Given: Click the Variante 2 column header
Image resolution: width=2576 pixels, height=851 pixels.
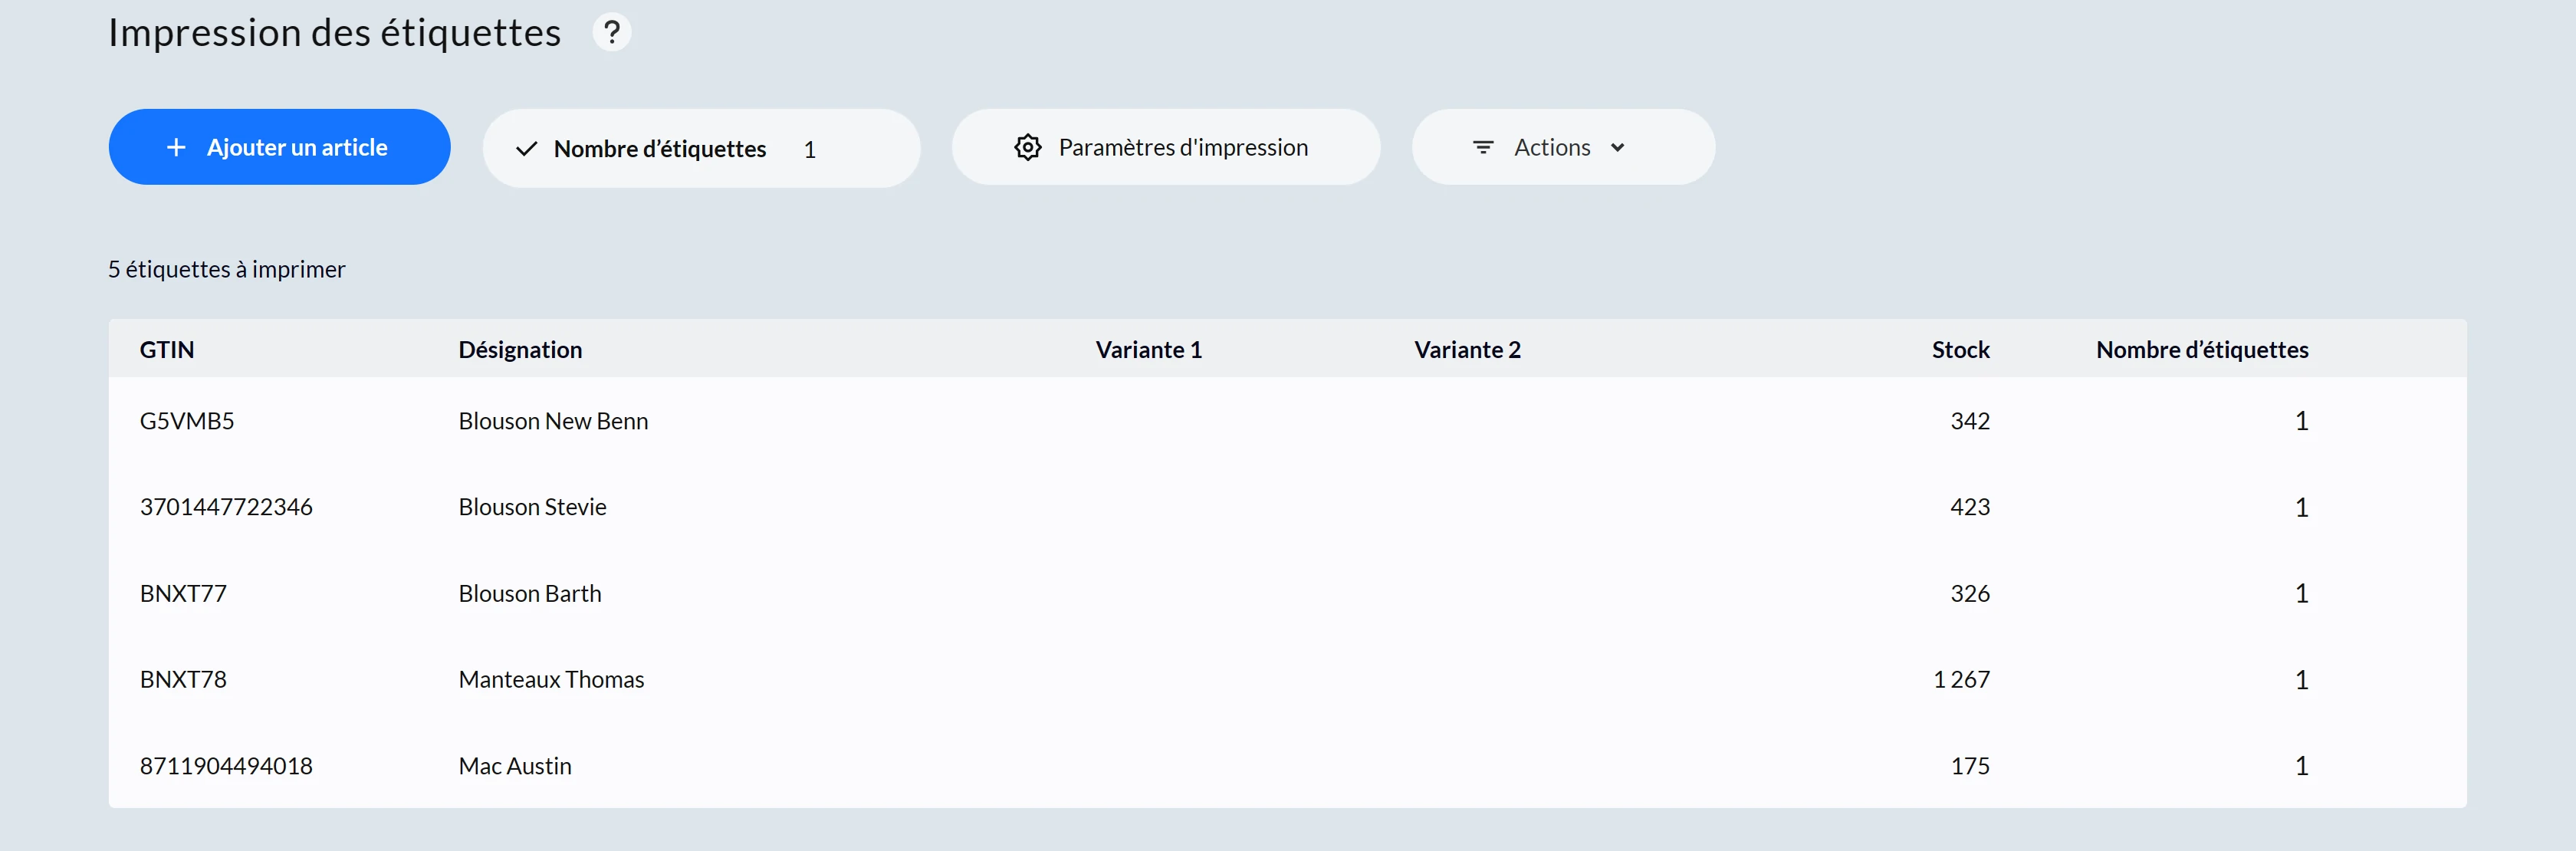Looking at the screenshot, I should pyautogui.click(x=1467, y=350).
